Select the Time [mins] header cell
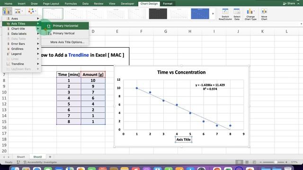 point(69,75)
